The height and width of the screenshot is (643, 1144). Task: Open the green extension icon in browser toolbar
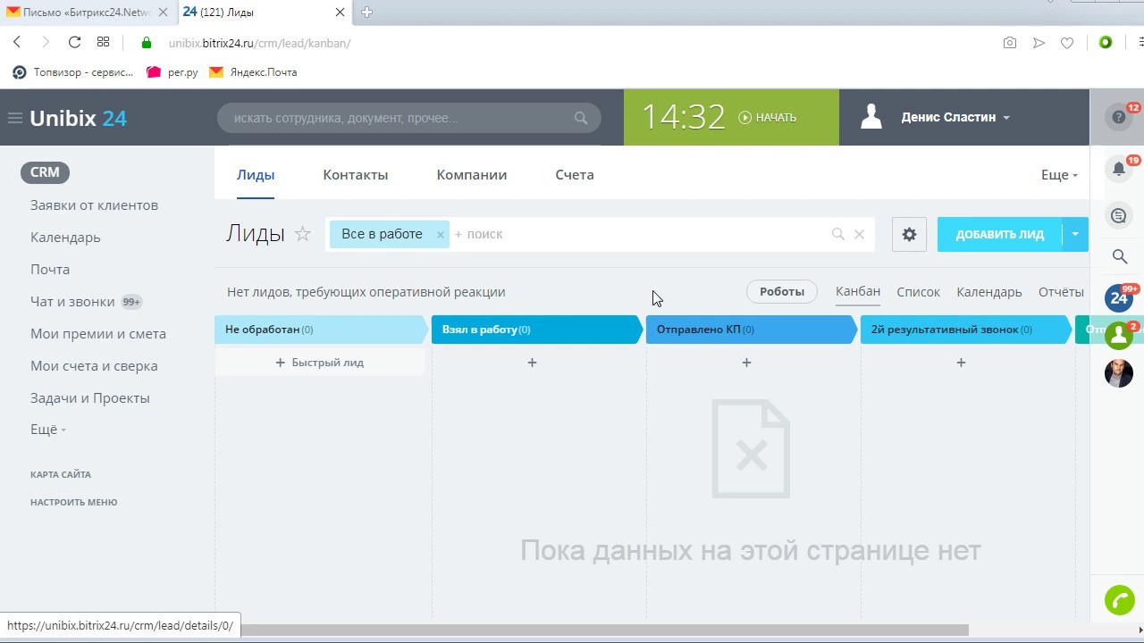pos(1106,42)
